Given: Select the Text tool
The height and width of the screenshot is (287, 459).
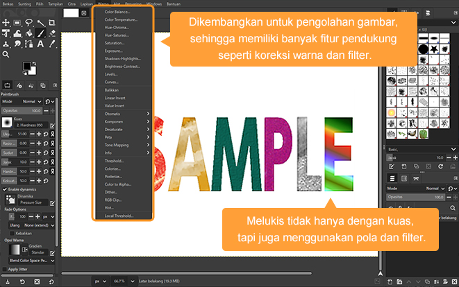Looking at the screenshot, I should [x=42, y=43].
